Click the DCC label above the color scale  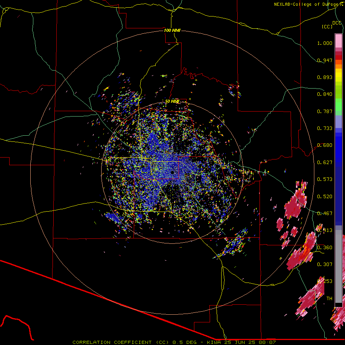coord(337,23)
